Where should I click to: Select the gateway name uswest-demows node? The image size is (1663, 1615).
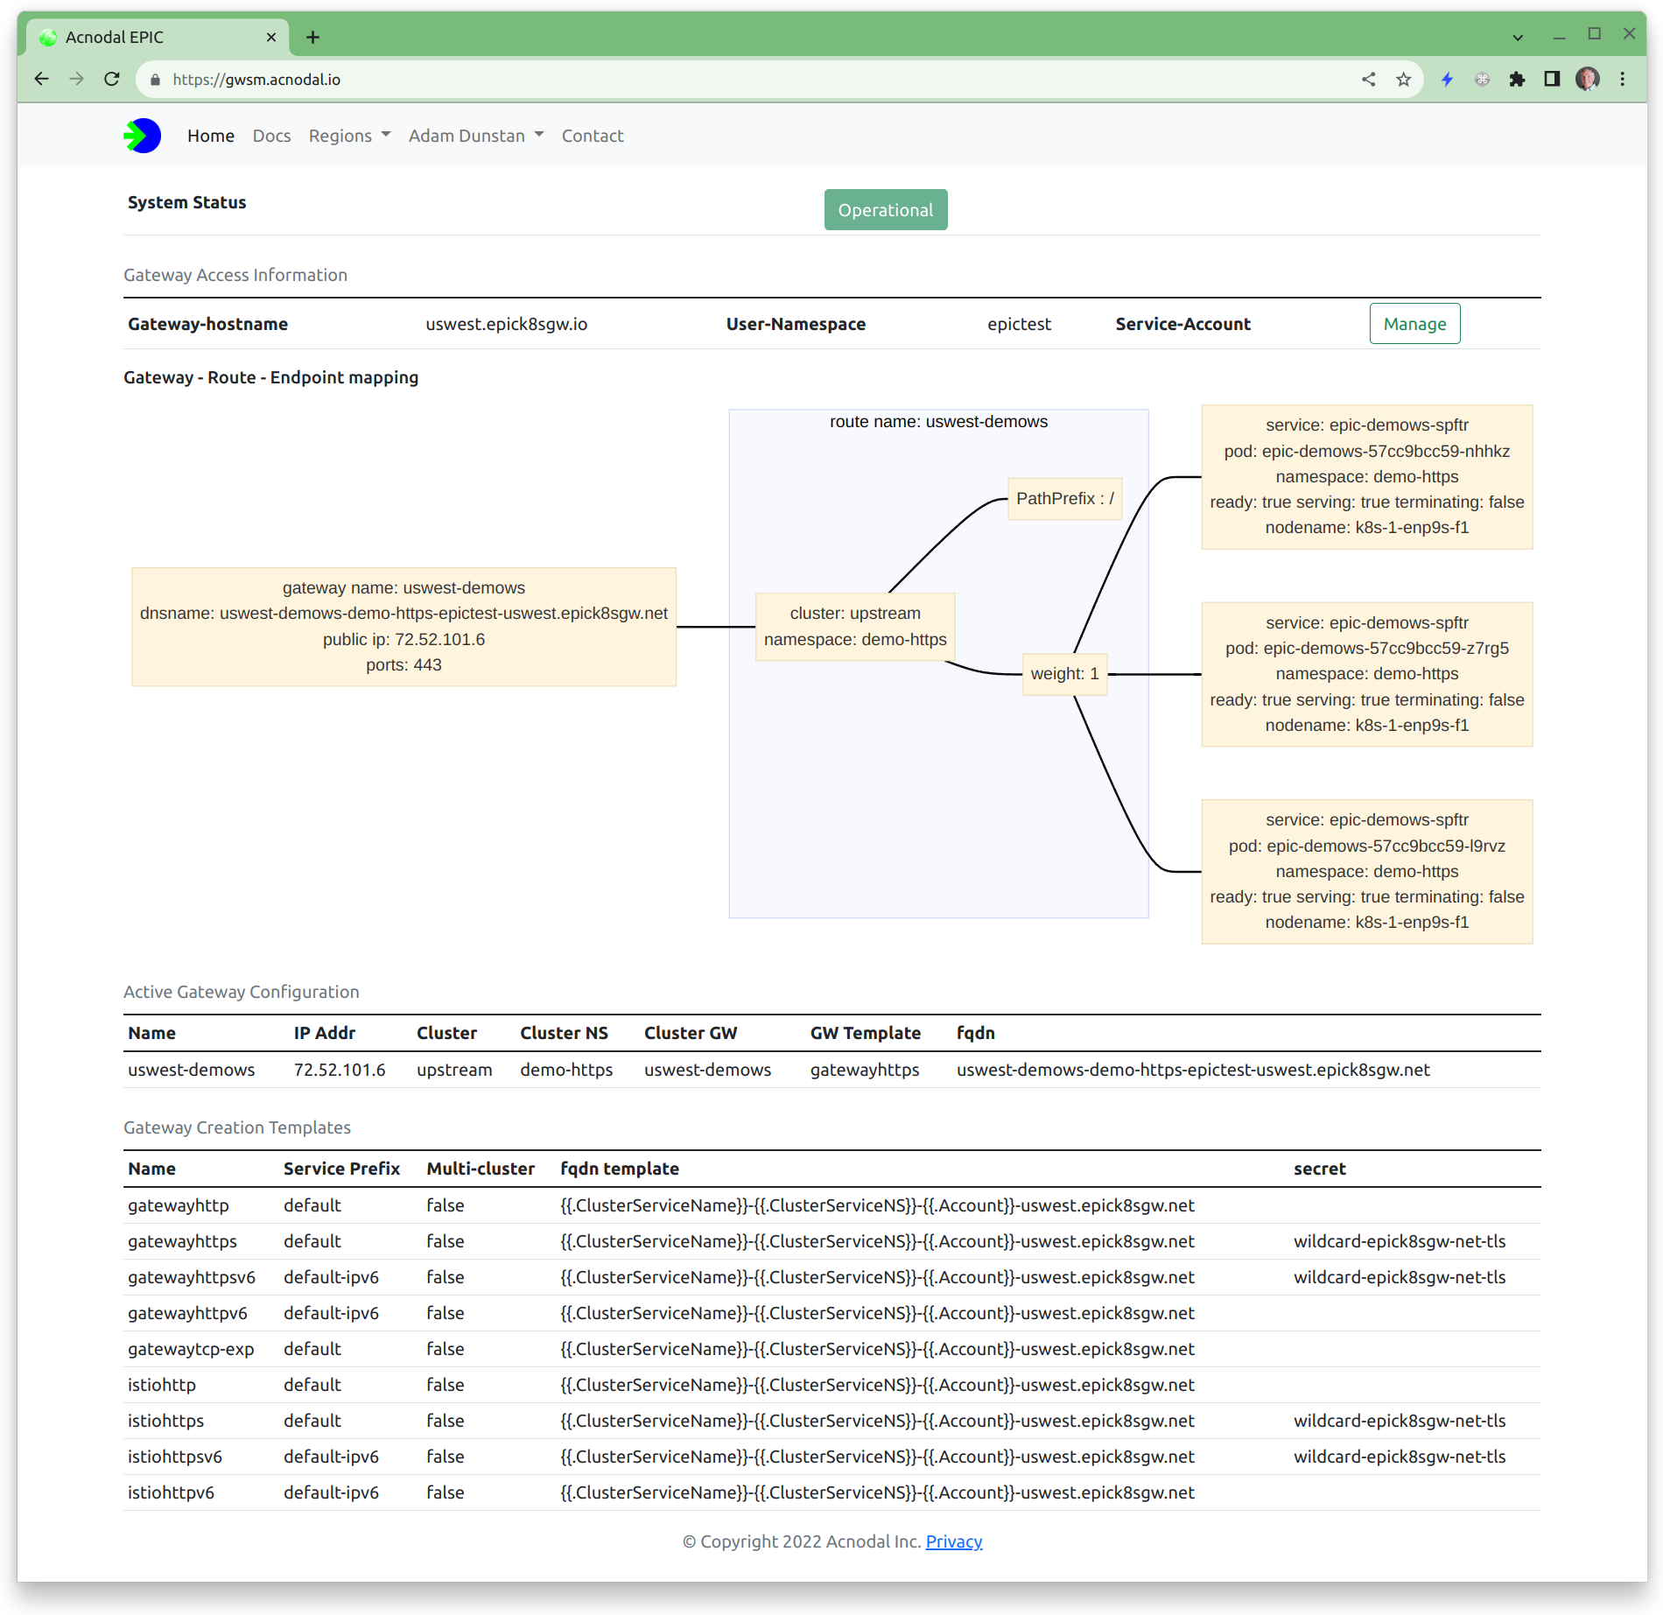point(403,627)
